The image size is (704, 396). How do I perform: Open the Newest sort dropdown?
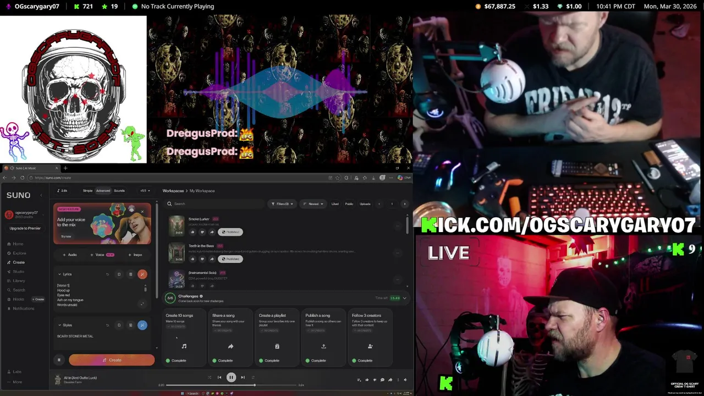[313, 204]
